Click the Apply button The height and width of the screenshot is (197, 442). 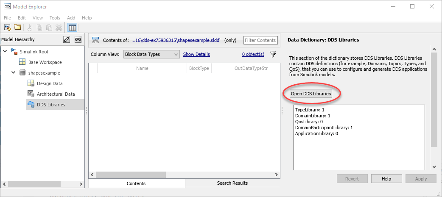421,179
